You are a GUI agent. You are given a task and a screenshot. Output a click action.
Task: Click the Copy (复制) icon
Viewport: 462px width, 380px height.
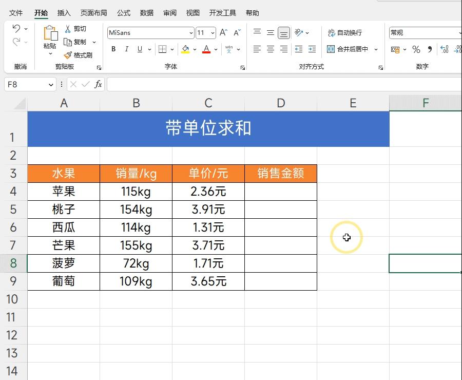tap(67, 42)
